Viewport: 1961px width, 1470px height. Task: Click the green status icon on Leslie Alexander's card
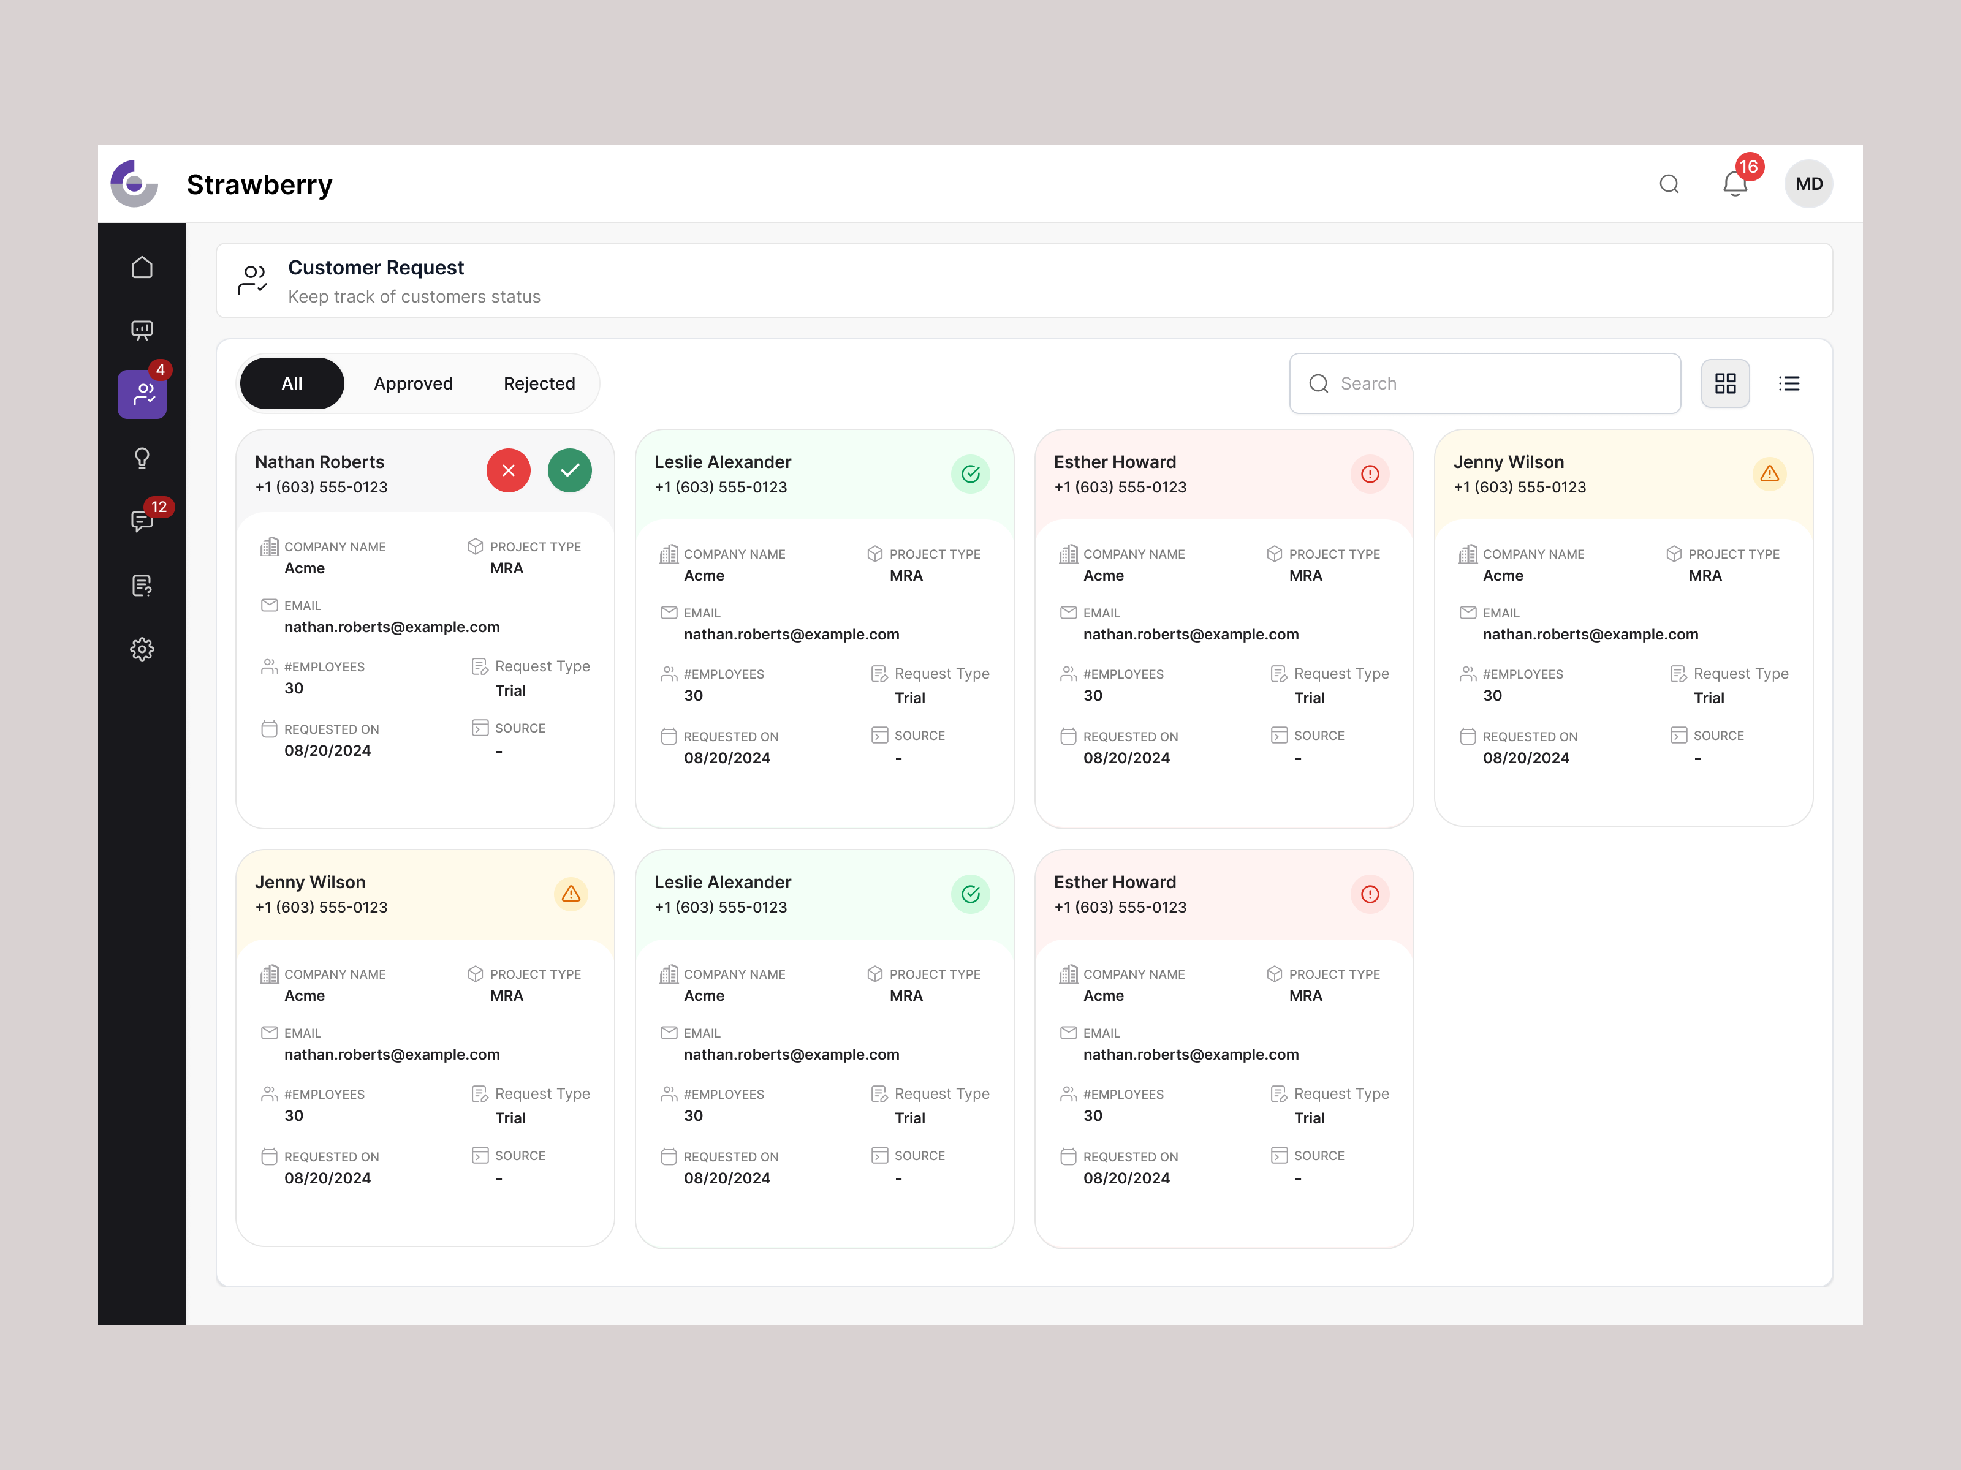tap(970, 474)
